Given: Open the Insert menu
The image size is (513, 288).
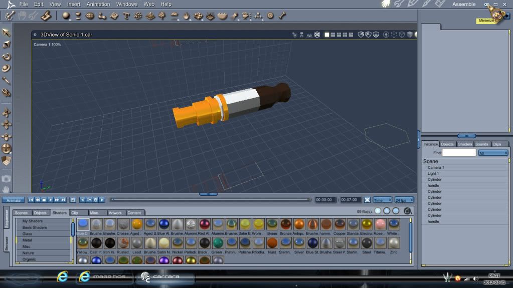Looking at the screenshot, I should (74, 4).
